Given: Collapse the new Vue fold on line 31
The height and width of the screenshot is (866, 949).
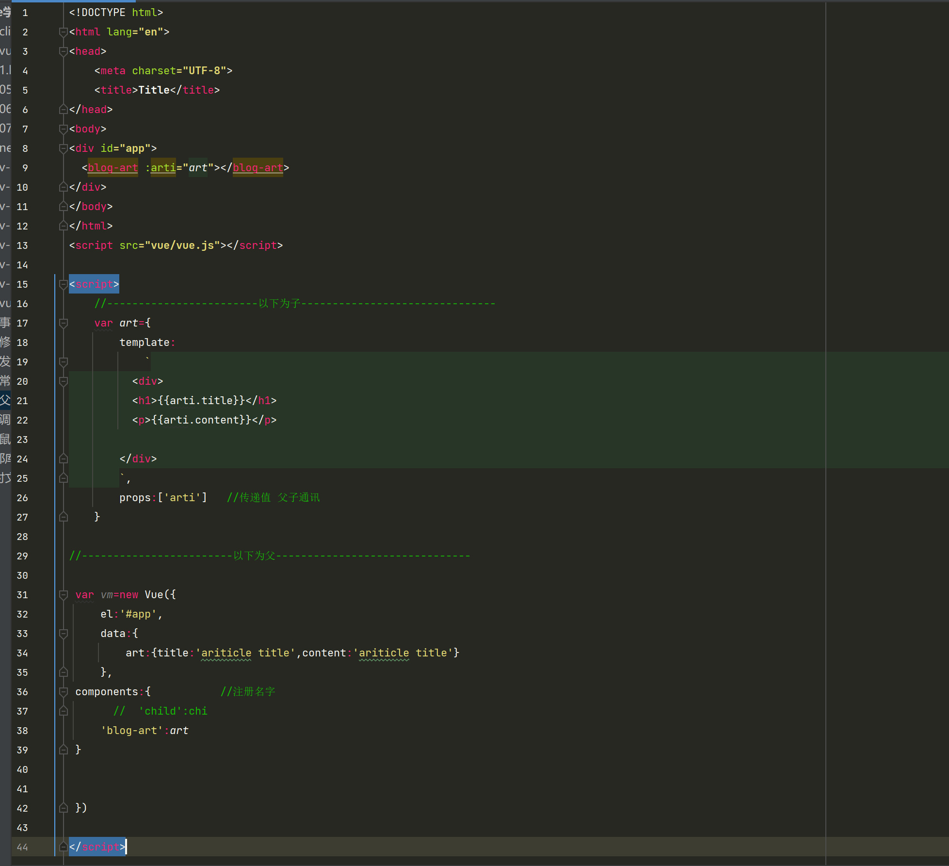Looking at the screenshot, I should pos(63,595).
